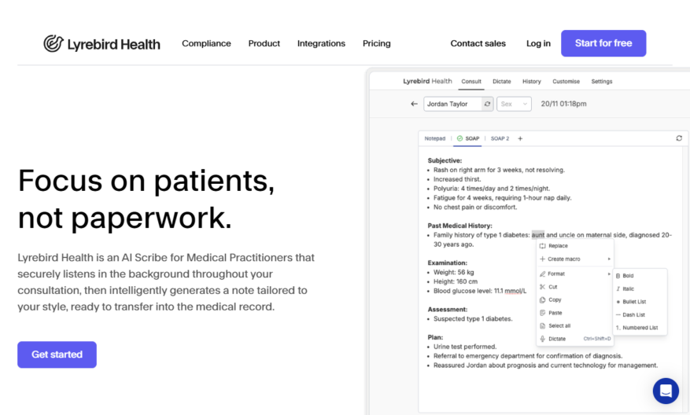Click the Numbered List number icon
Screen dimensions: 690x415
(618, 328)
